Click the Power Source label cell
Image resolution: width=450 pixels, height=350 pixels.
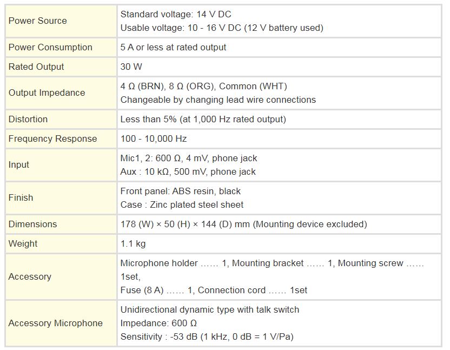61,21
